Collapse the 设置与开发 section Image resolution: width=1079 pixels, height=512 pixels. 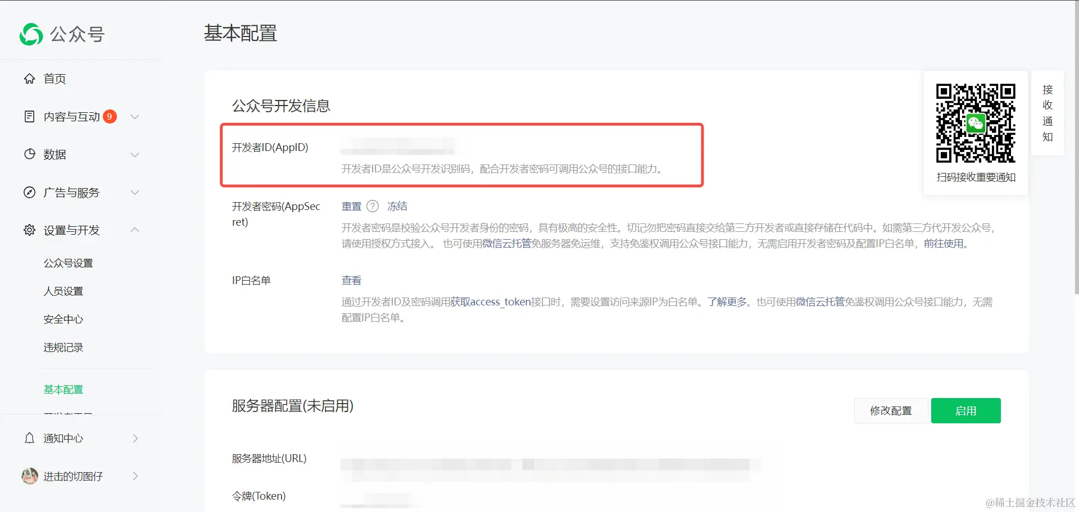click(x=135, y=230)
